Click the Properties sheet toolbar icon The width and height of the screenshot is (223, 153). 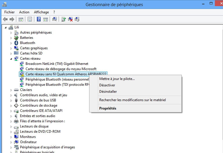(x=30, y=19)
